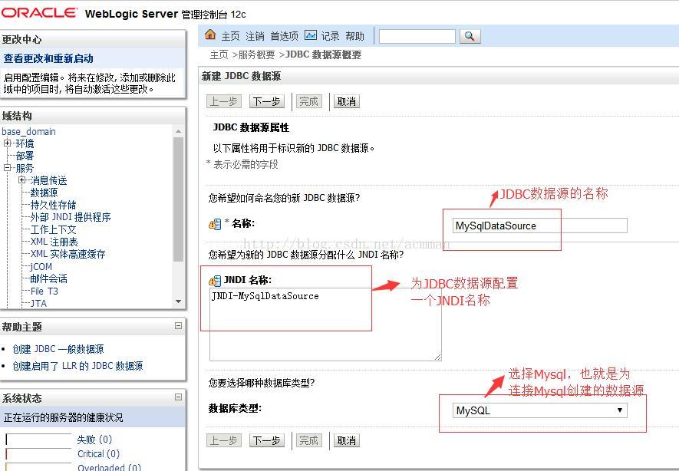
Task: Click the JNDI text area resize grip
Action: point(437,357)
